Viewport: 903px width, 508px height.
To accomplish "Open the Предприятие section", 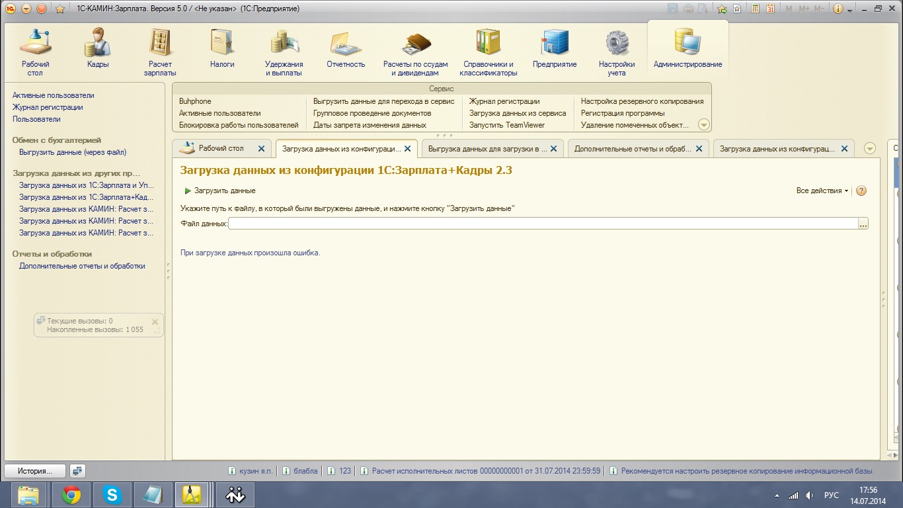I will click(x=555, y=49).
